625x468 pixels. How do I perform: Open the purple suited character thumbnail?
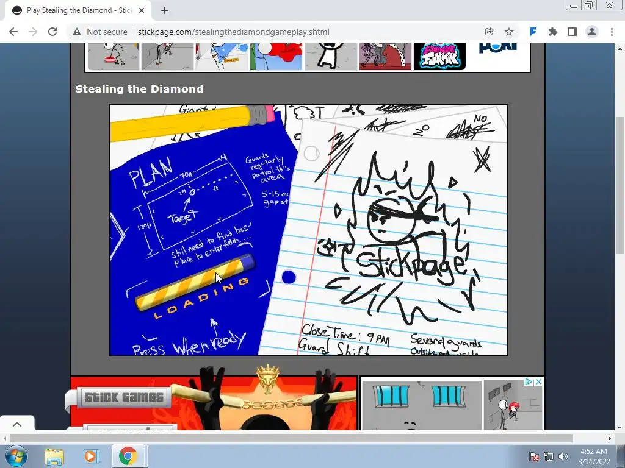click(385, 57)
